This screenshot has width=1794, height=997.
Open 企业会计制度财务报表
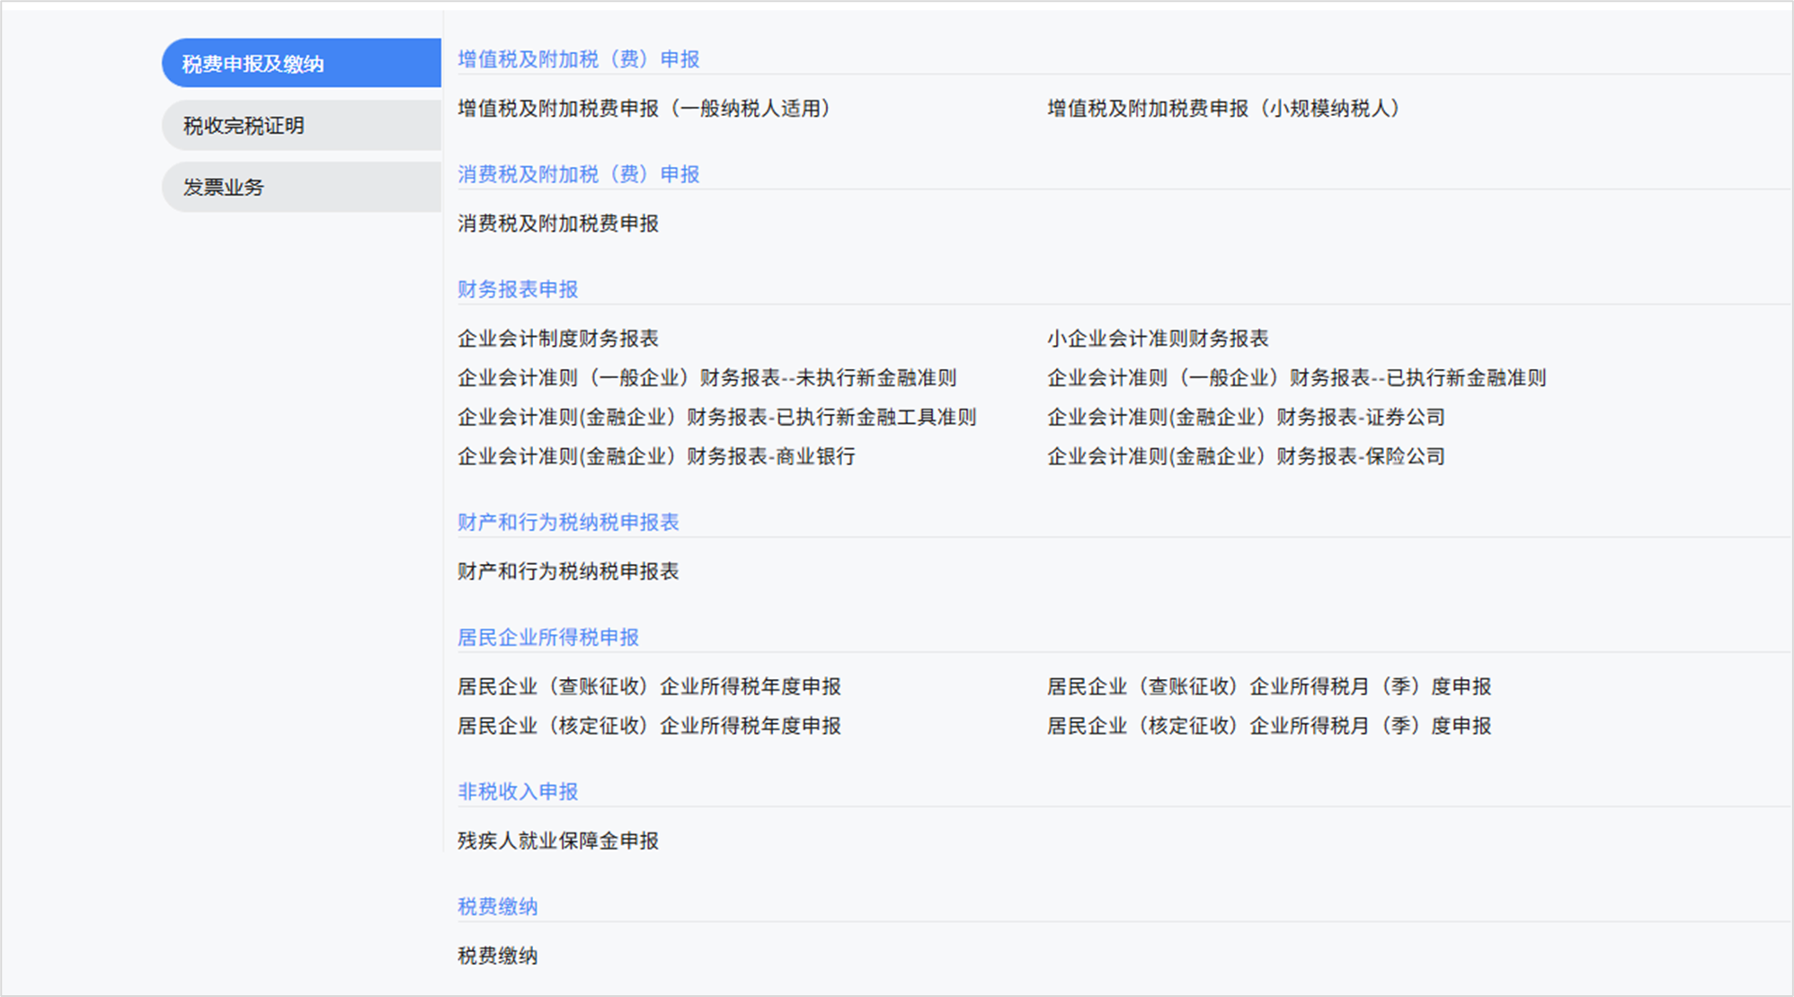[x=558, y=339]
